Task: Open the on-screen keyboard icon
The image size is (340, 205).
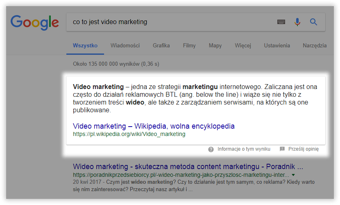Action: pos(281,22)
